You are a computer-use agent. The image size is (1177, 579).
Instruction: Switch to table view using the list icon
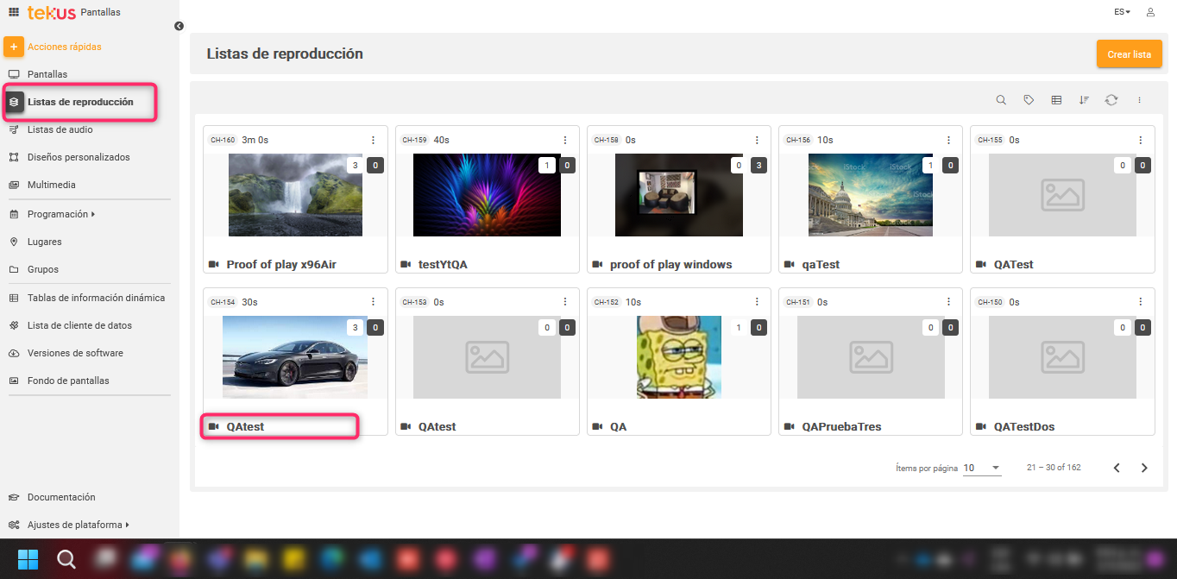point(1056,100)
